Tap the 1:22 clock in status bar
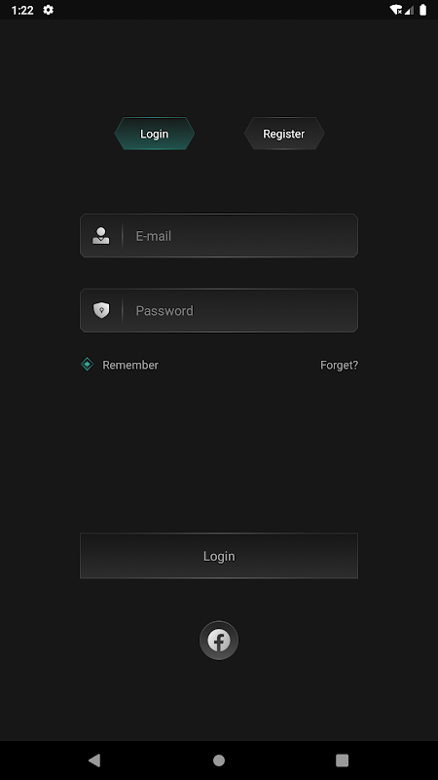 pos(22,10)
